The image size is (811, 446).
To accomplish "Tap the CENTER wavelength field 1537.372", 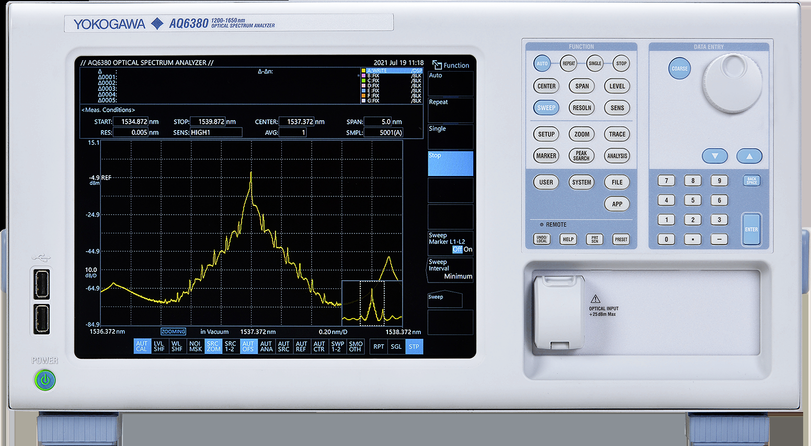I will click(296, 122).
